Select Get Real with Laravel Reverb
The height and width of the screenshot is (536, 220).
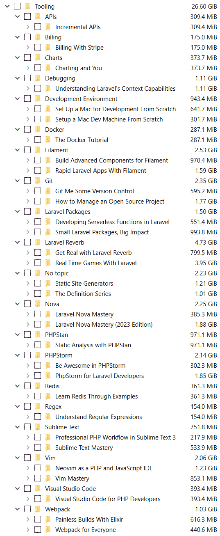[x=93, y=252]
